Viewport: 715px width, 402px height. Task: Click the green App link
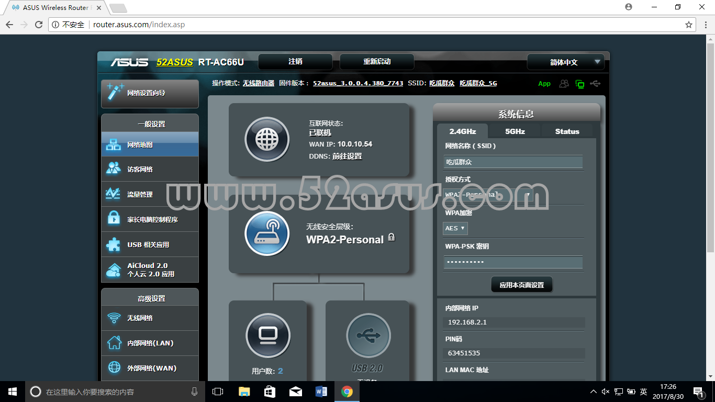coord(544,84)
